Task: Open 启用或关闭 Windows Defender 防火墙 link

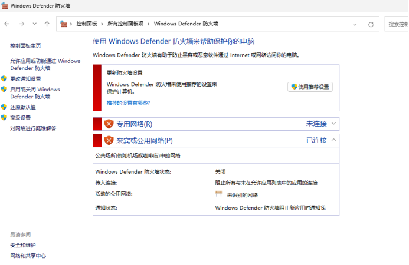Action: click(35, 93)
